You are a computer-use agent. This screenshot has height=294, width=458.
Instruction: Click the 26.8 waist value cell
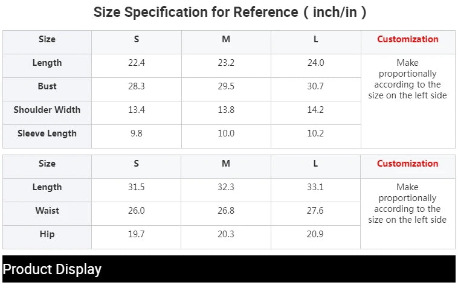pos(226,211)
